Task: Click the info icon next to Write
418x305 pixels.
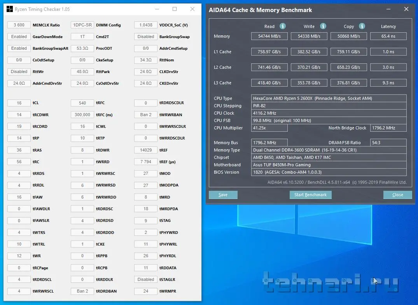Action: (x=323, y=26)
